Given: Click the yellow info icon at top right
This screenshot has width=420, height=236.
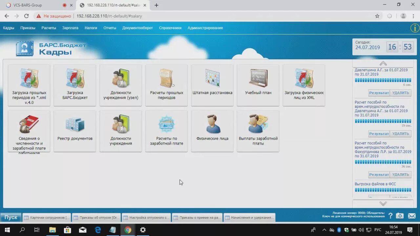Looking at the screenshot, I should [415, 28].
